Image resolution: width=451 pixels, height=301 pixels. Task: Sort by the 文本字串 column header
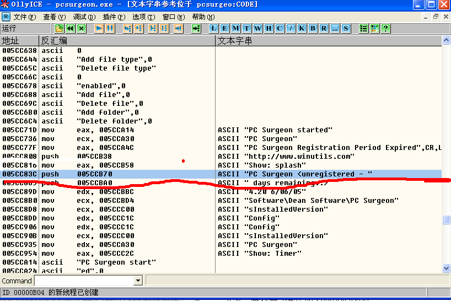click(329, 41)
